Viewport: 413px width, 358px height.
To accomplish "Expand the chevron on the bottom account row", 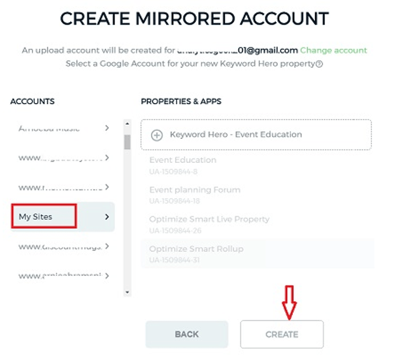I will (x=107, y=276).
